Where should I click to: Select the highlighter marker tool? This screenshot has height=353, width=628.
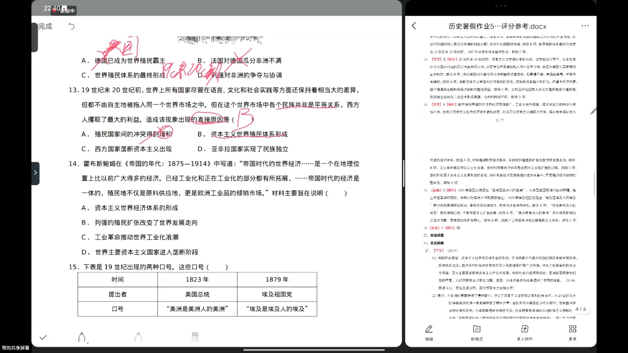pyautogui.click(x=138, y=337)
